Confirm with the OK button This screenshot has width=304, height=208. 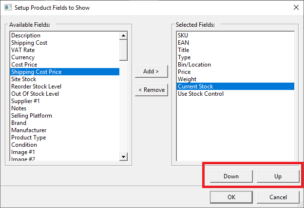coord(231,197)
